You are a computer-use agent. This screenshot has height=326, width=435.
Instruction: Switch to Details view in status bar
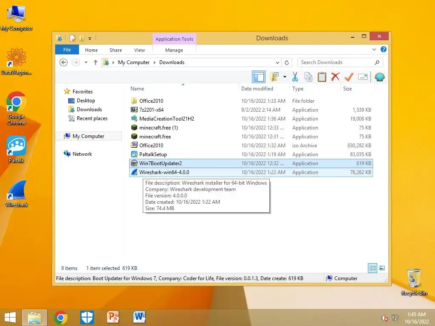click(372, 268)
